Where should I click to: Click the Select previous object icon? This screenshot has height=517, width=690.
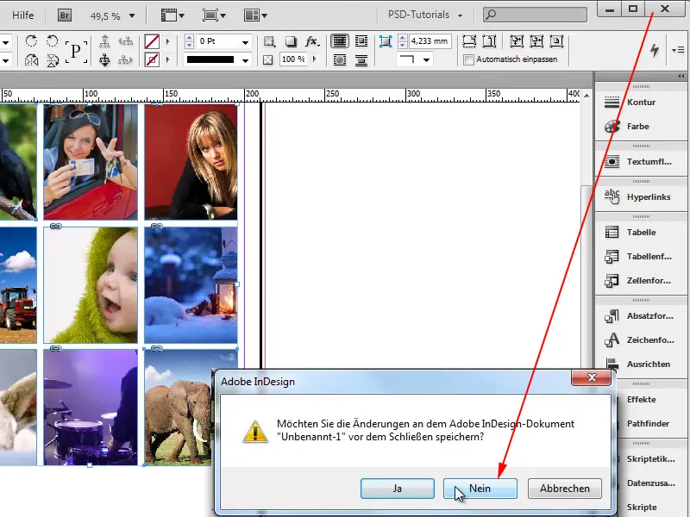[125, 41]
